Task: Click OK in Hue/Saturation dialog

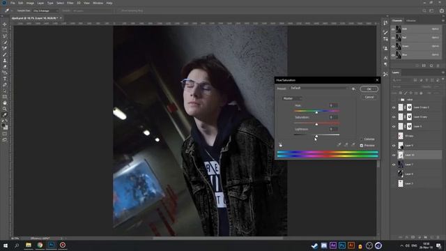Action: [369, 89]
